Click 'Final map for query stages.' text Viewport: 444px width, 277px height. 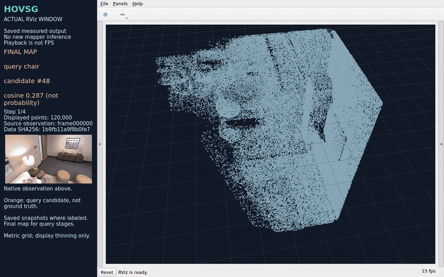39,224
